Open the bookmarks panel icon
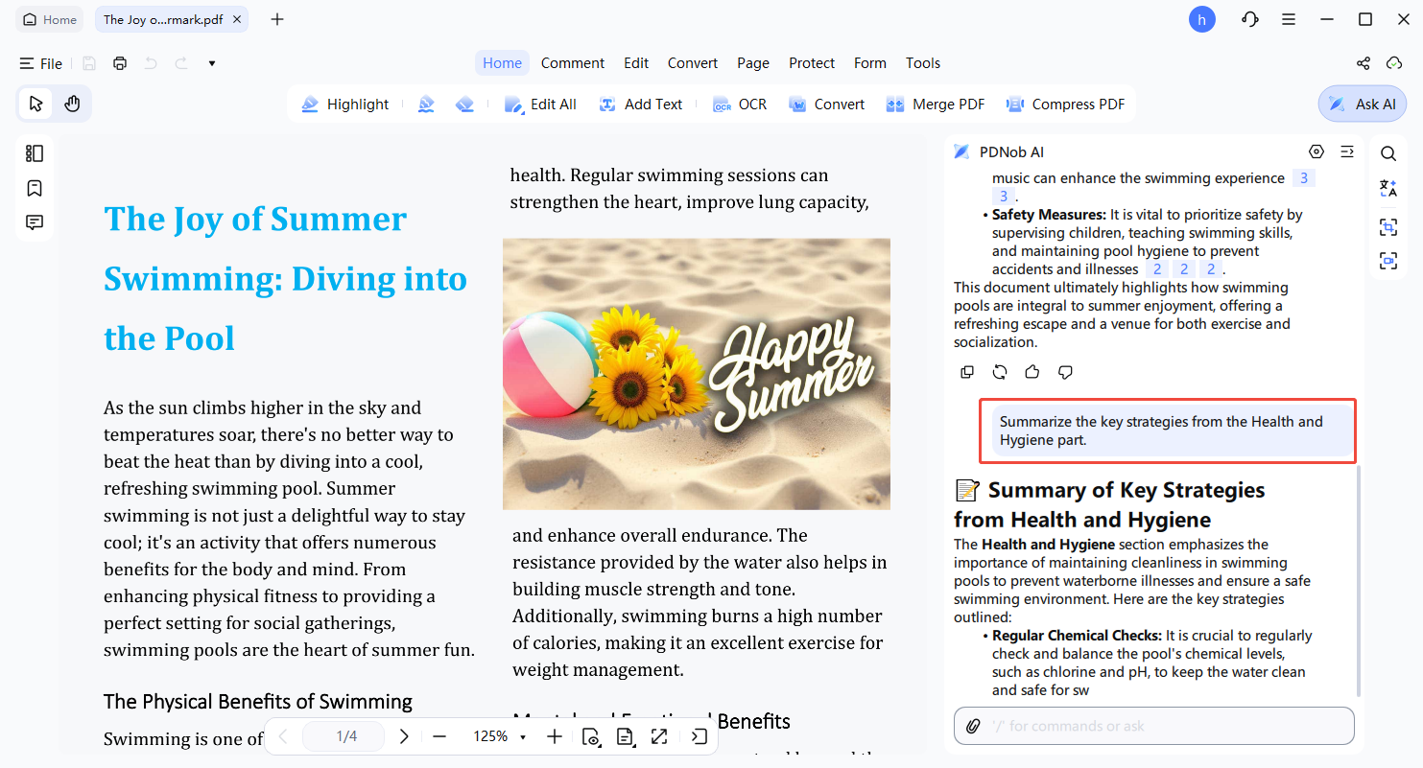 point(35,188)
